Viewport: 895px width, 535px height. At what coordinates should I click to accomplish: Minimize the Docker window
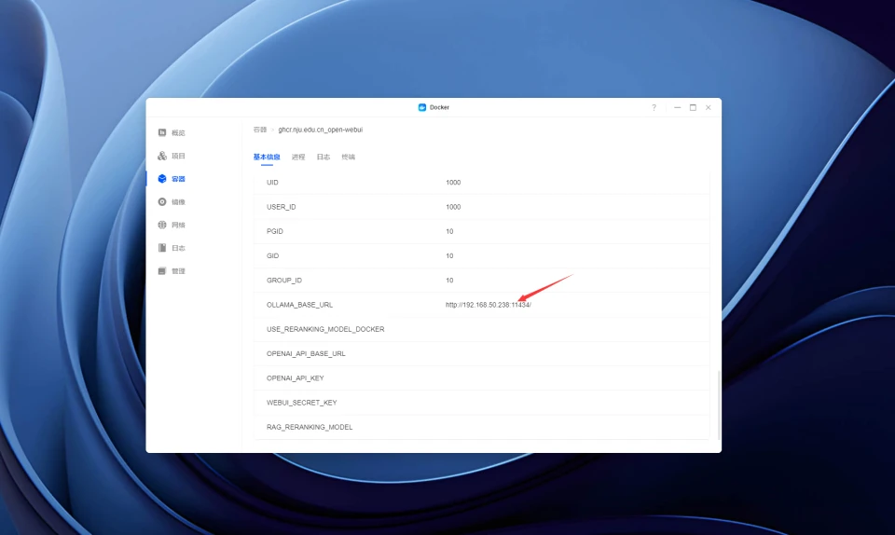(x=678, y=107)
